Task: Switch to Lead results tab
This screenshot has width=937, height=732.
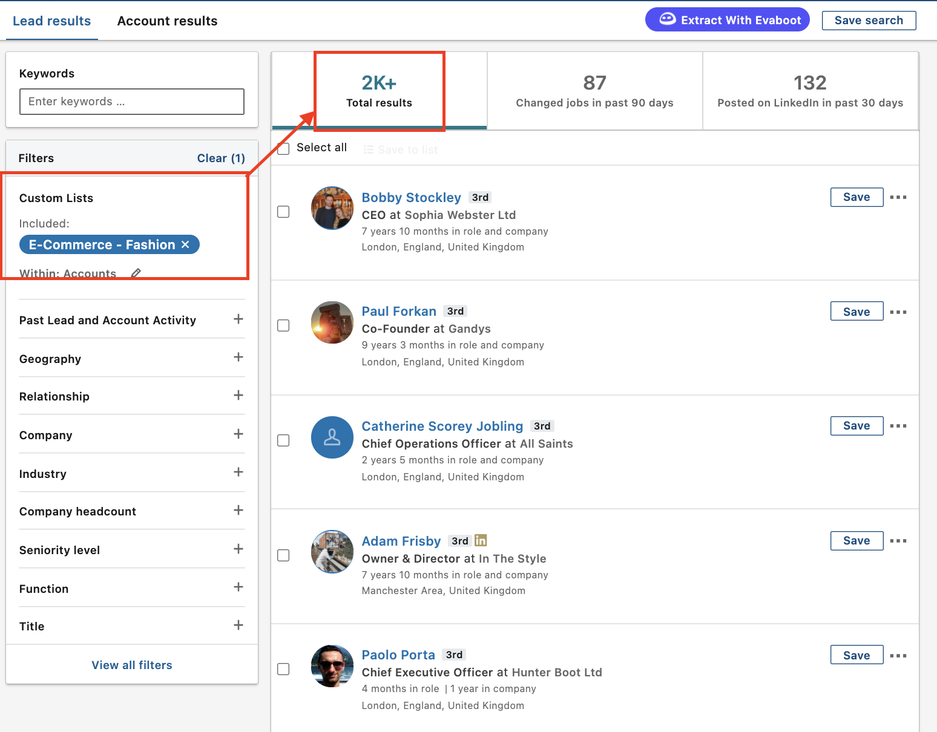Action: (x=52, y=21)
